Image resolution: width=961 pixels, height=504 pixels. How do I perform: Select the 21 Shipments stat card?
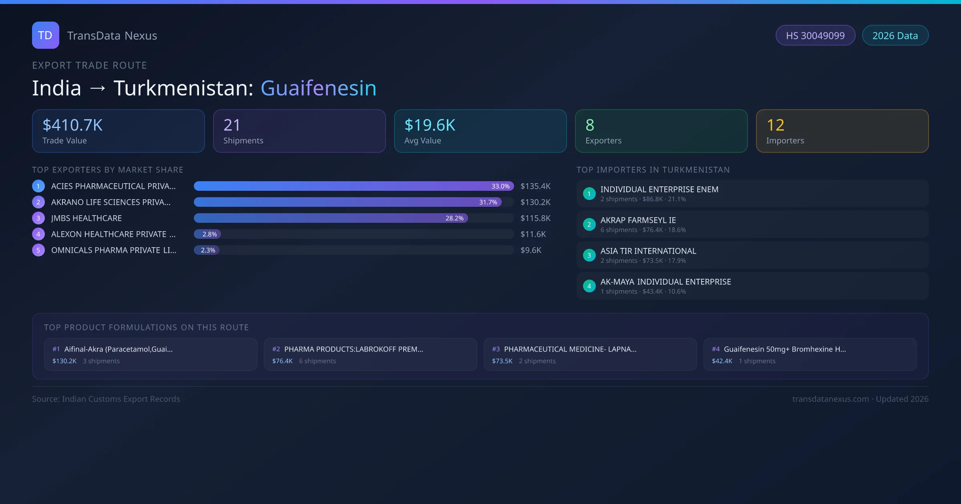299,131
